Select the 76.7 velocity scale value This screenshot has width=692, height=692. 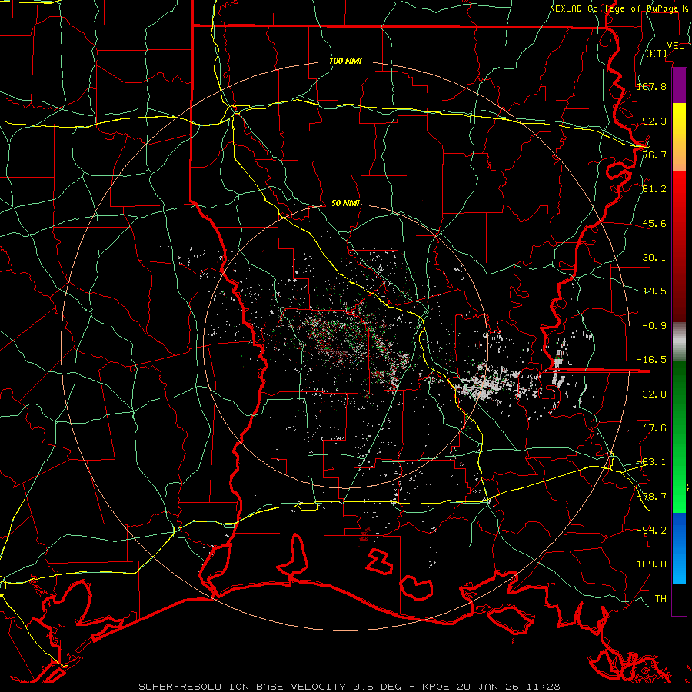click(x=654, y=155)
